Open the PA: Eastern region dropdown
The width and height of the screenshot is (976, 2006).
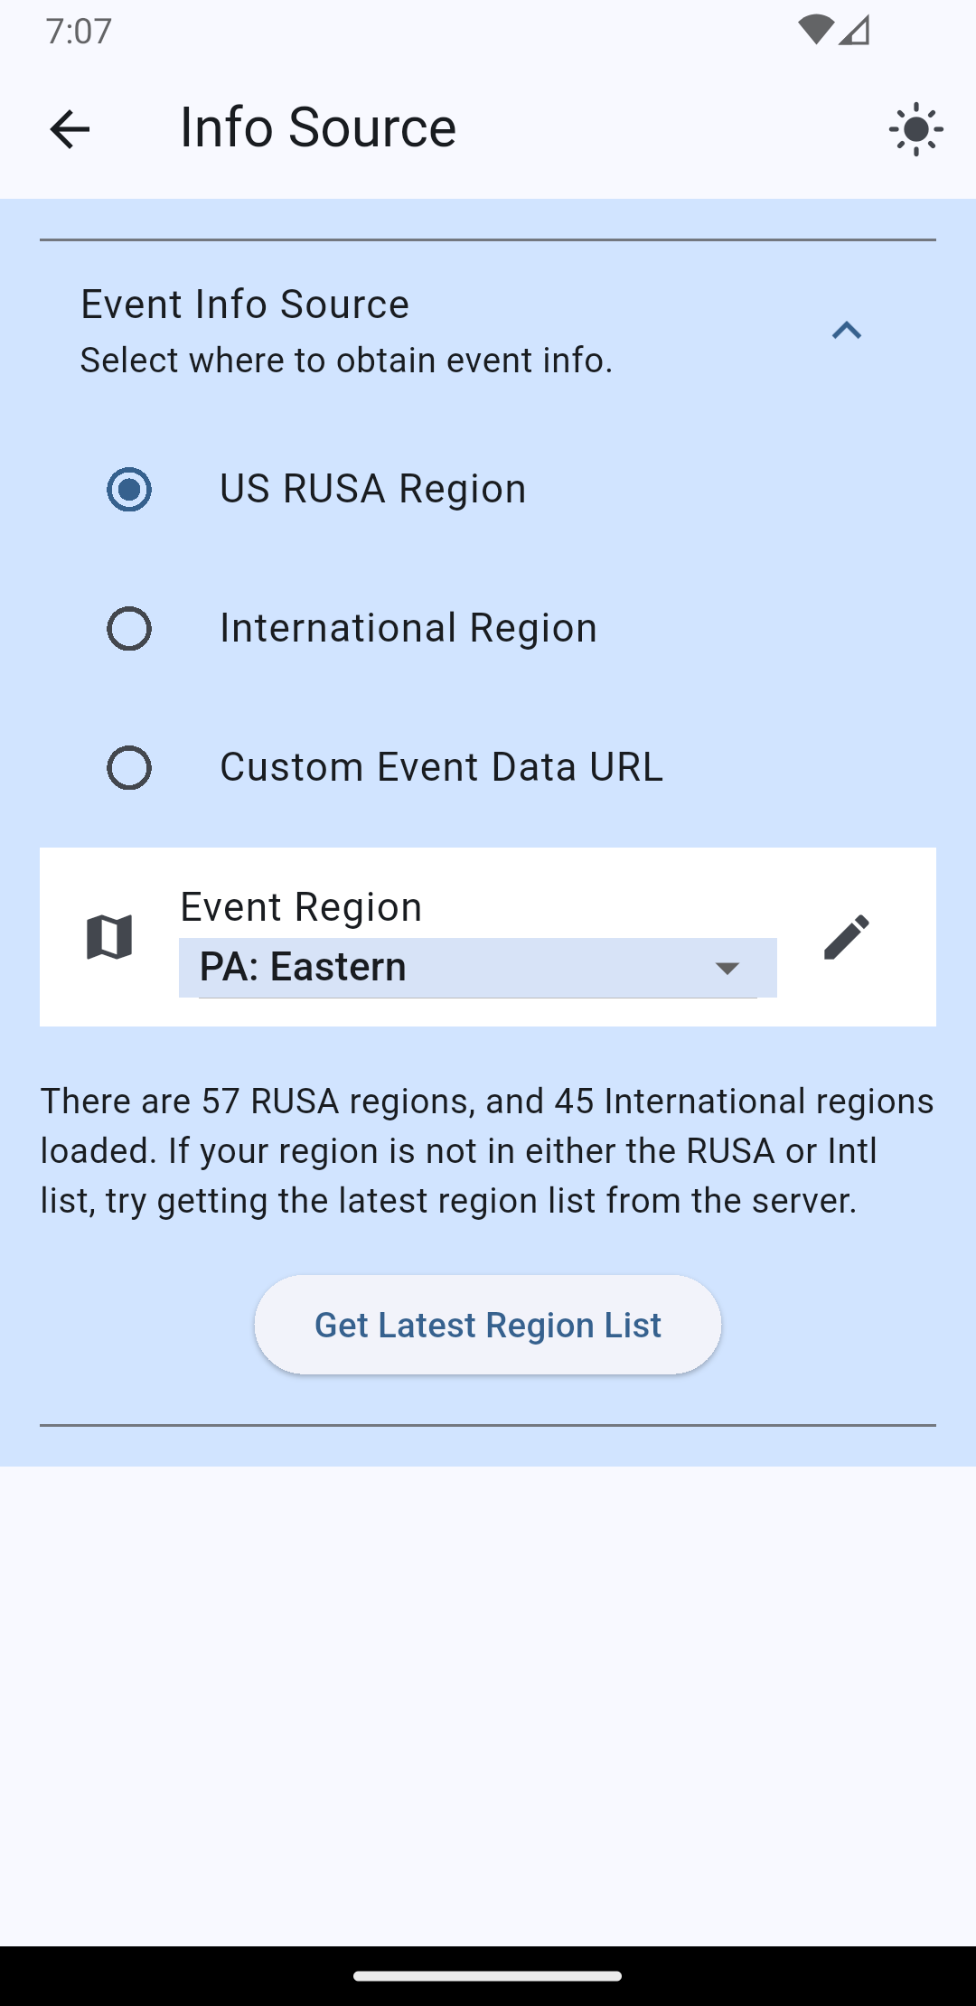pyautogui.click(x=452, y=968)
